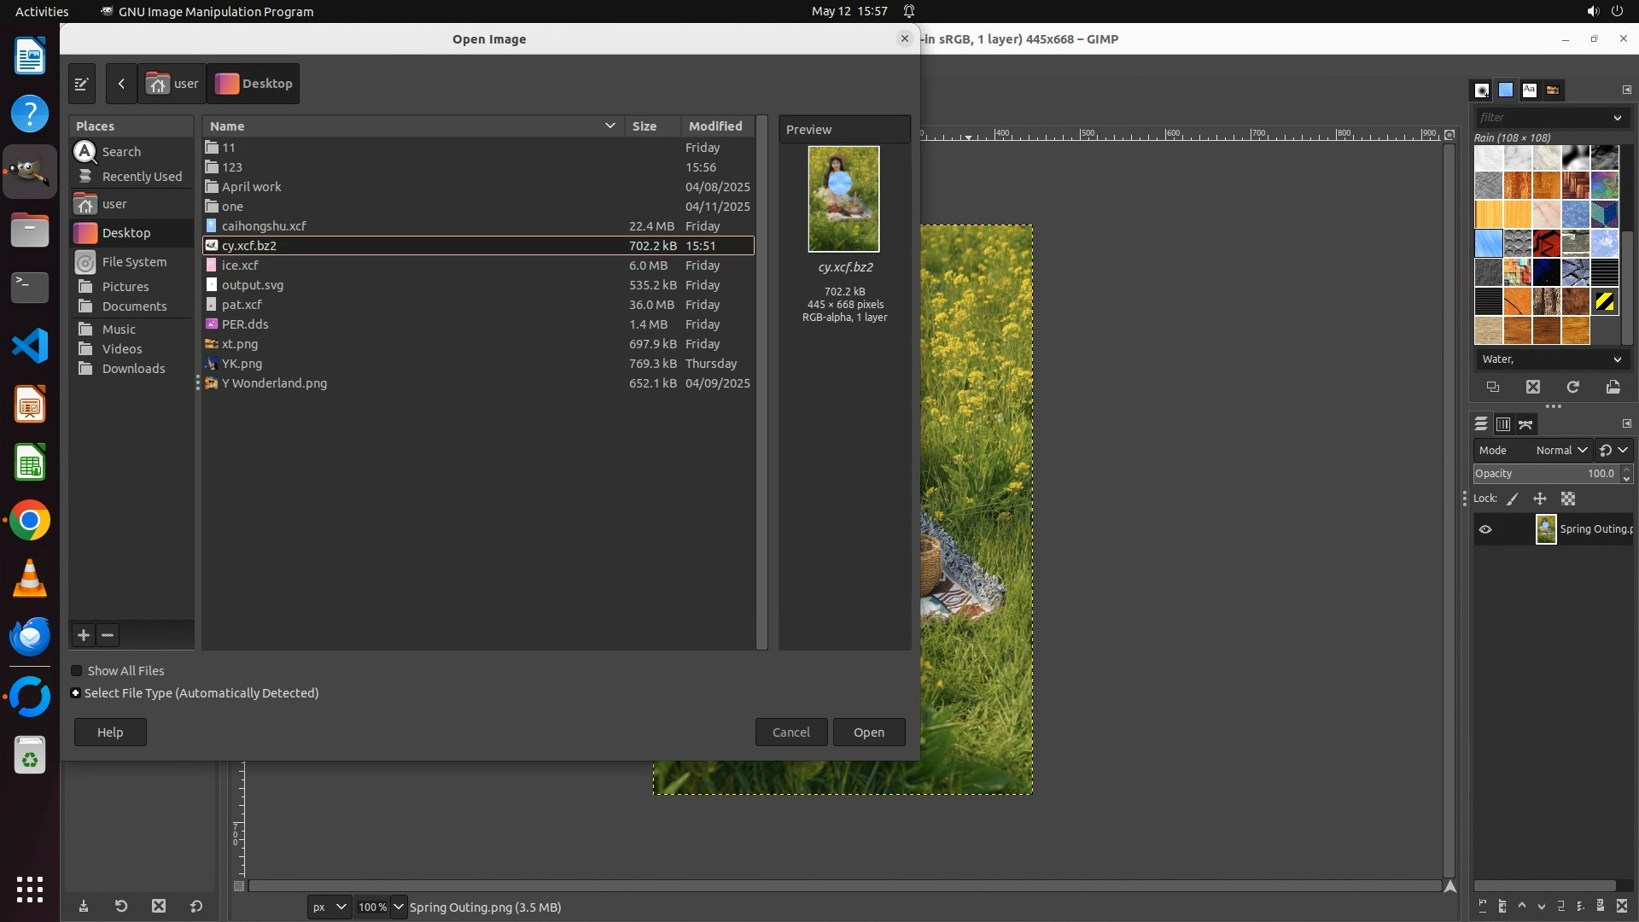Click the type-a-file-name edit icon
Image resolution: width=1639 pixels, height=922 pixels.
(82, 84)
